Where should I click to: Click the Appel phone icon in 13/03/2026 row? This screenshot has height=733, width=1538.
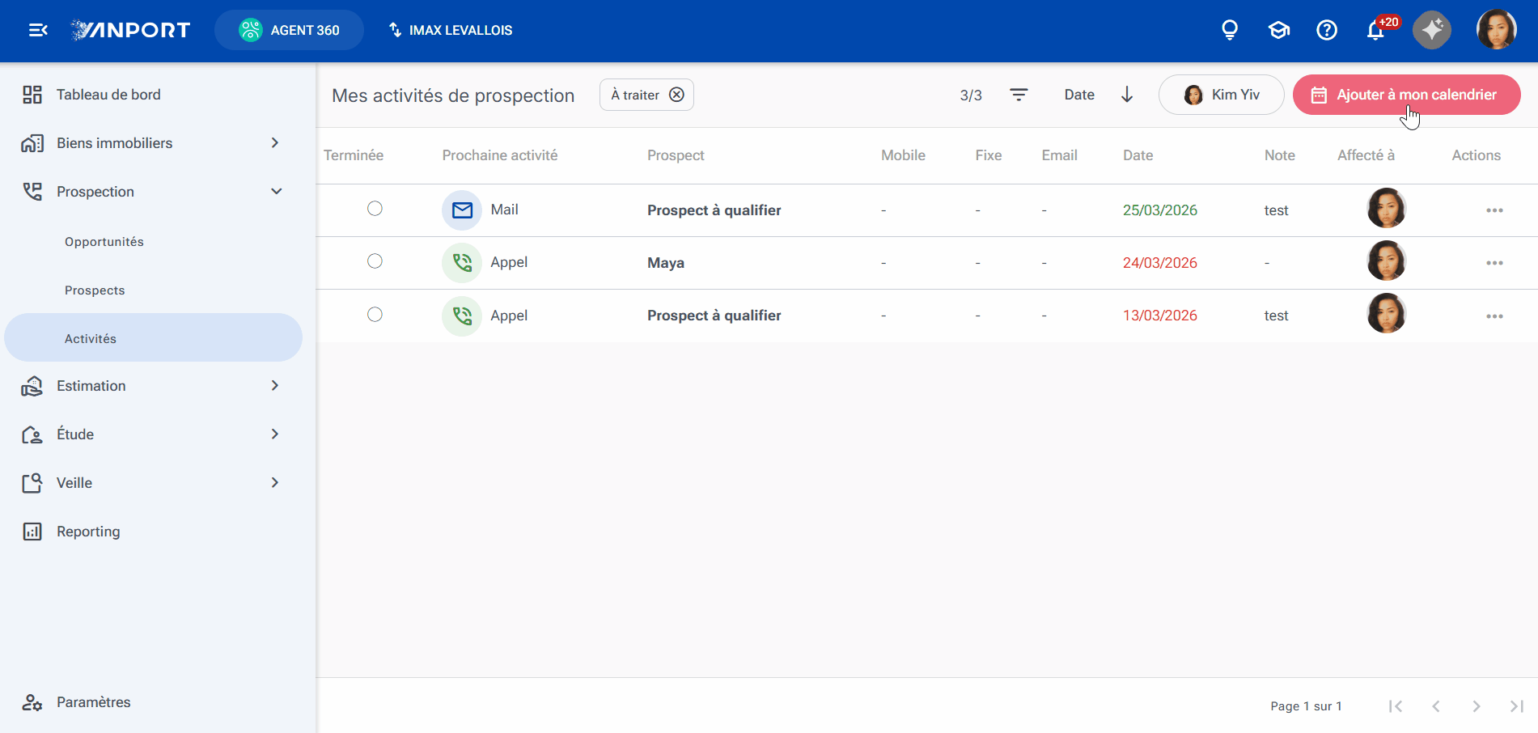(x=462, y=316)
